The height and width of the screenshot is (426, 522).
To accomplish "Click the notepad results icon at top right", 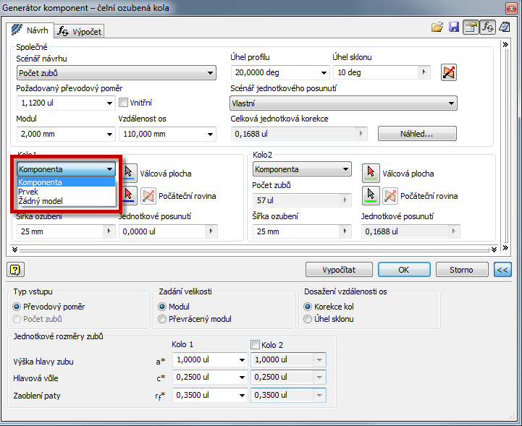I will click(504, 27).
